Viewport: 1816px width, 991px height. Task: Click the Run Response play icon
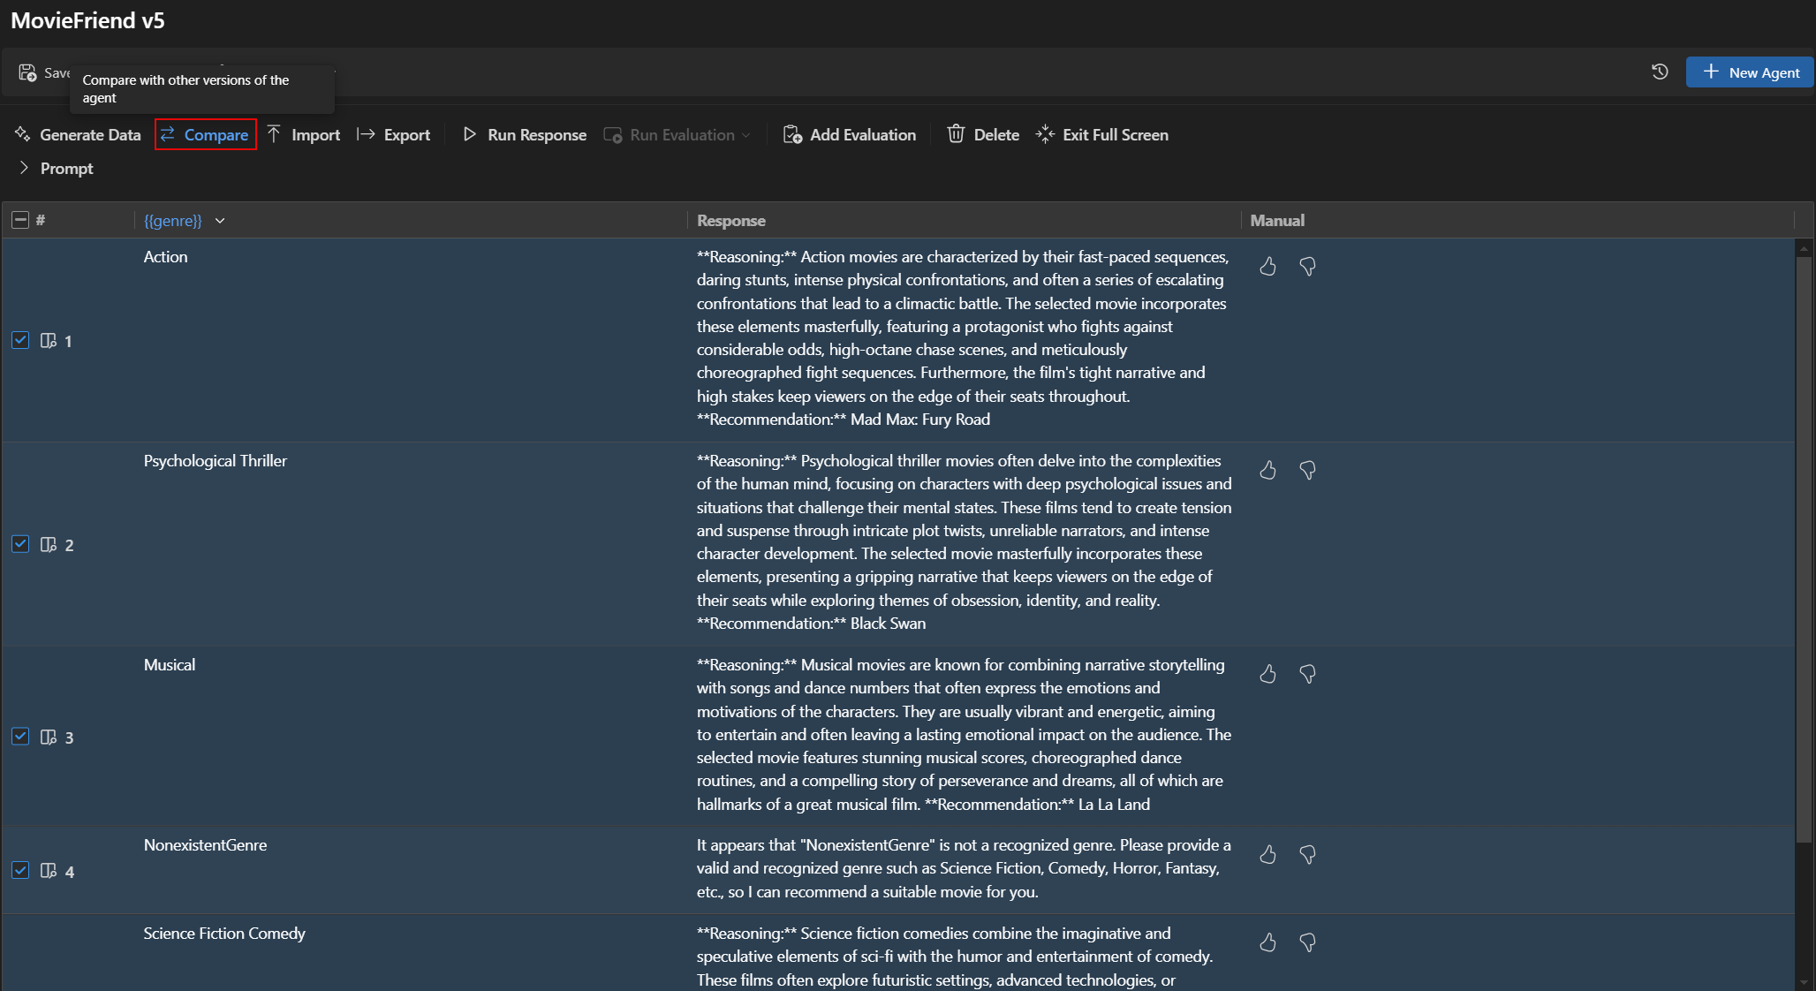point(469,134)
